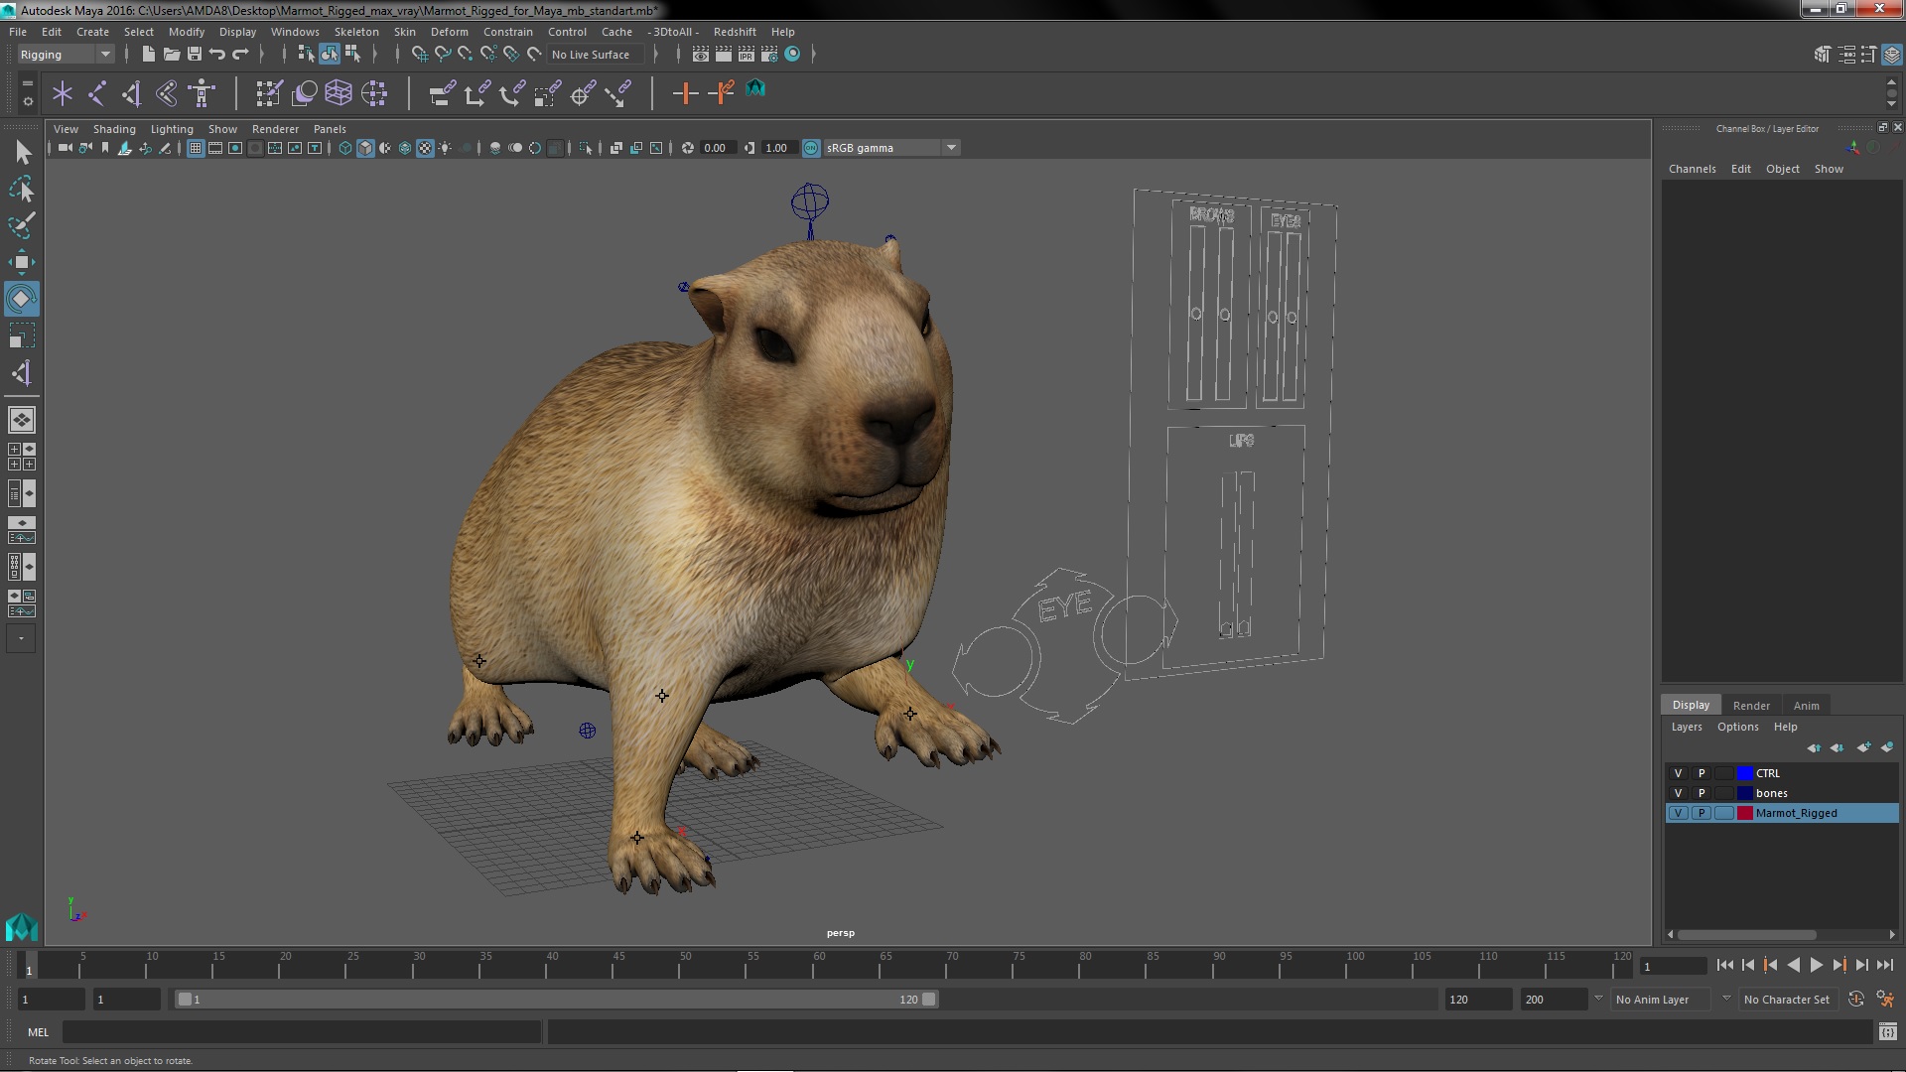The image size is (1906, 1072).
Task: Toggle visibility V of Marmot_Rigged layer
Action: [x=1678, y=813]
